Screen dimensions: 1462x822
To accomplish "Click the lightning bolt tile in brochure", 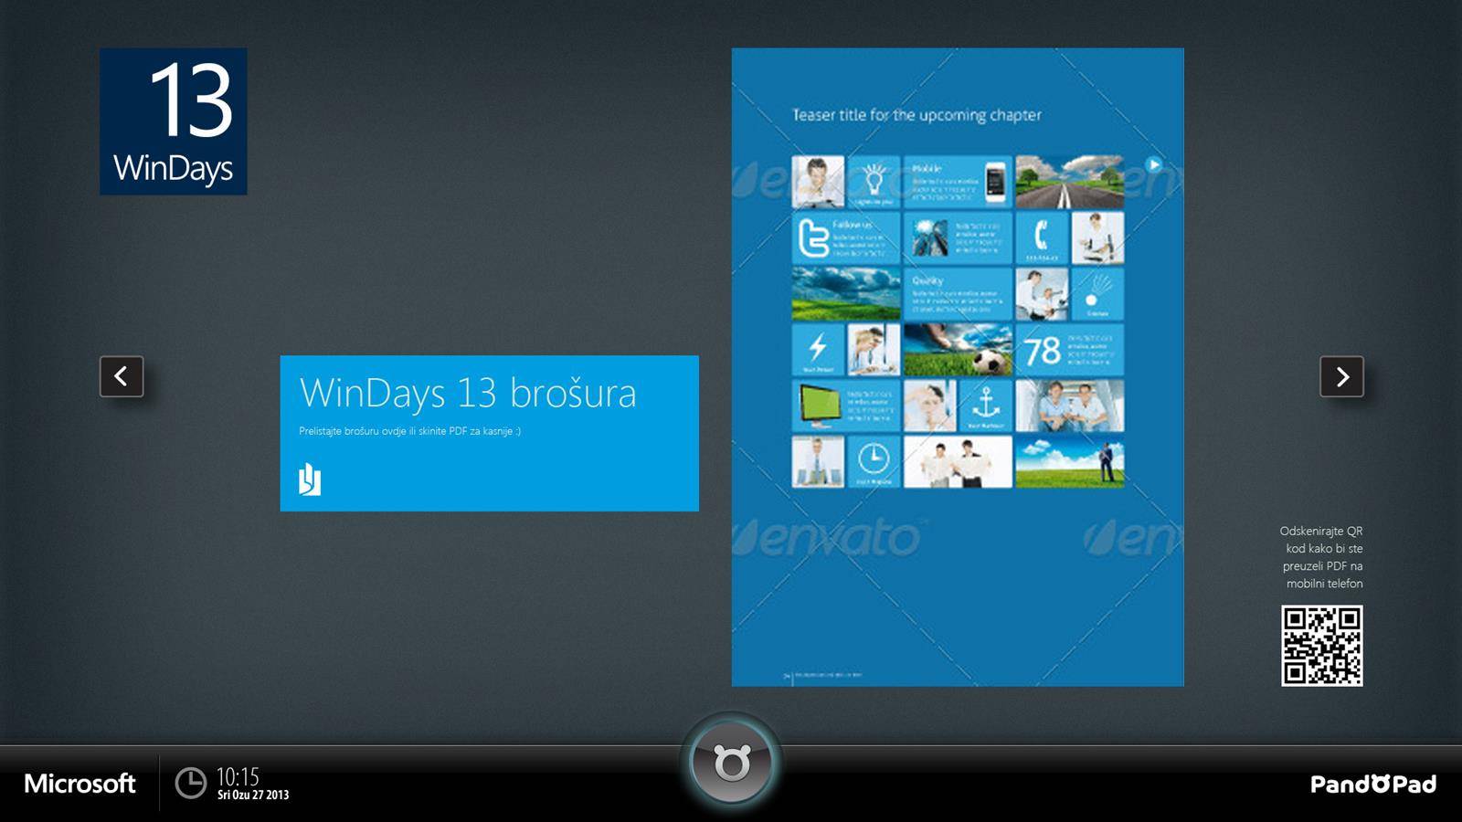I will (x=818, y=350).
